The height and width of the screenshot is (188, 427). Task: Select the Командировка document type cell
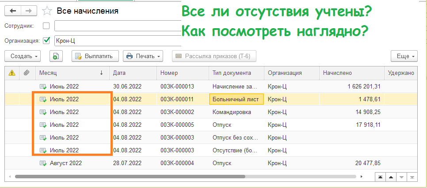click(236, 112)
